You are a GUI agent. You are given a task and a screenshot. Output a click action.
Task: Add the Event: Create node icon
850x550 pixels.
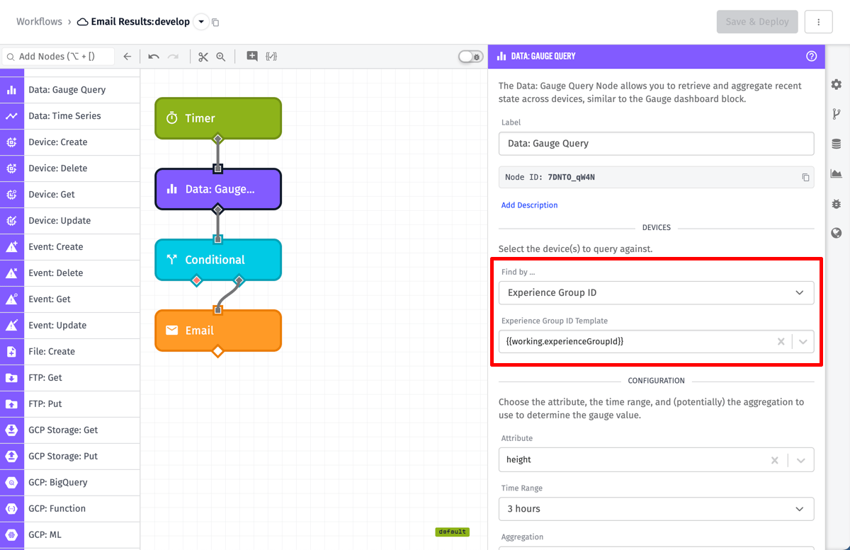[11, 247]
